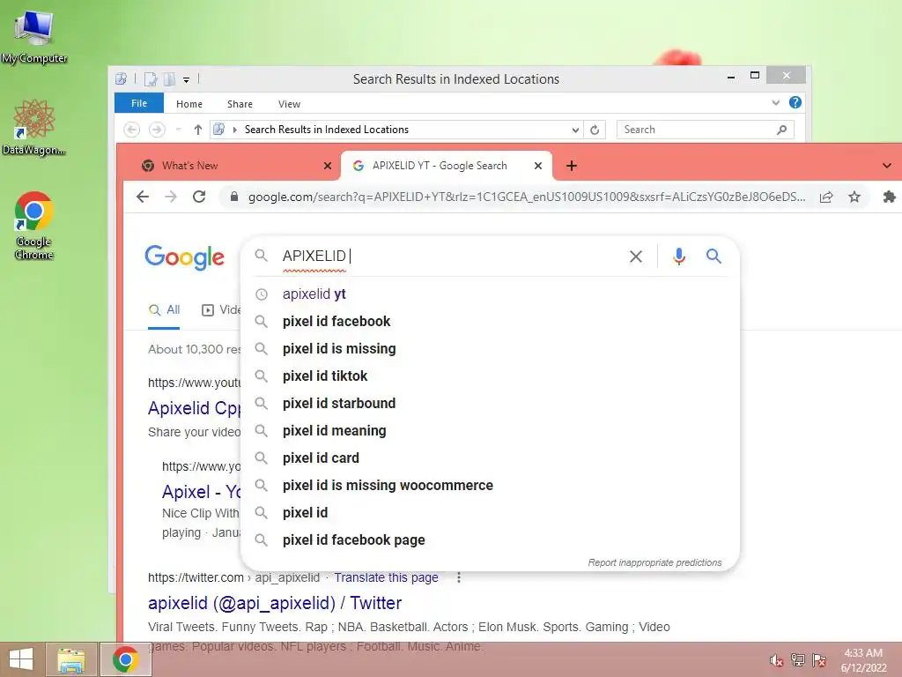Close the What's New tab

pyautogui.click(x=328, y=166)
